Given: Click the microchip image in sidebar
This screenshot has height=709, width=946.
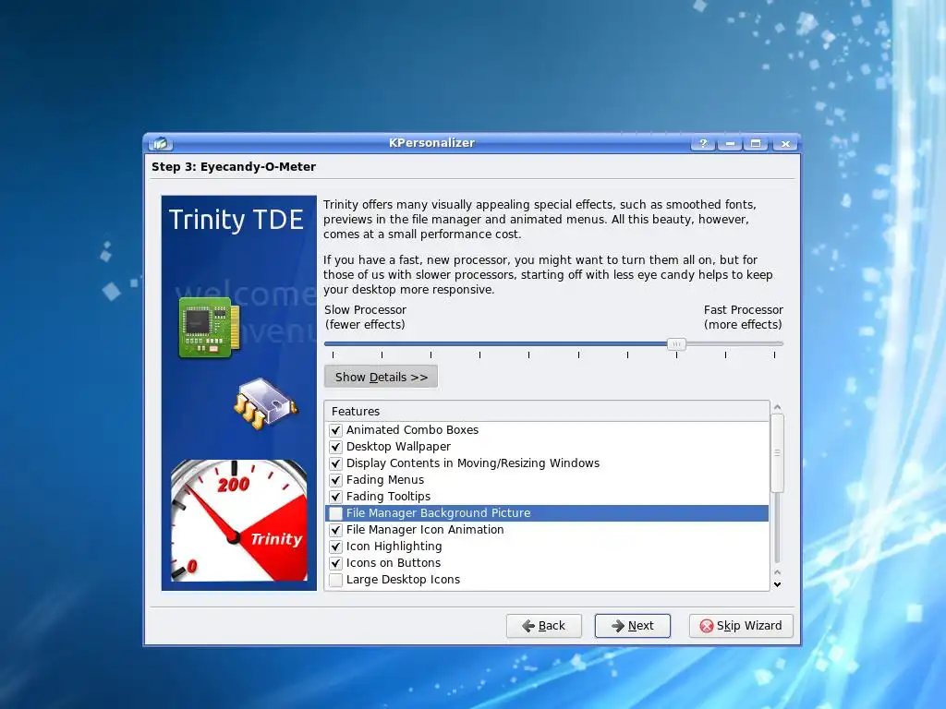Looking at the screenshot, I should pyautogui.click(x=265, y=403).
